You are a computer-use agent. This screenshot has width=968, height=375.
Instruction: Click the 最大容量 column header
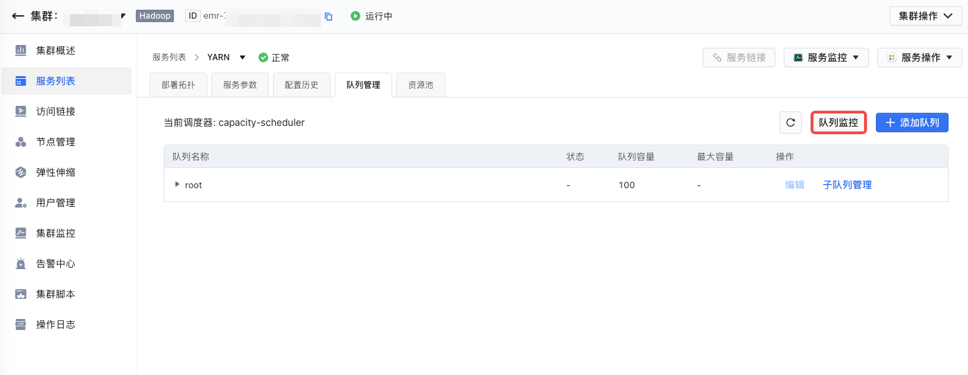[x=715, y=156]
